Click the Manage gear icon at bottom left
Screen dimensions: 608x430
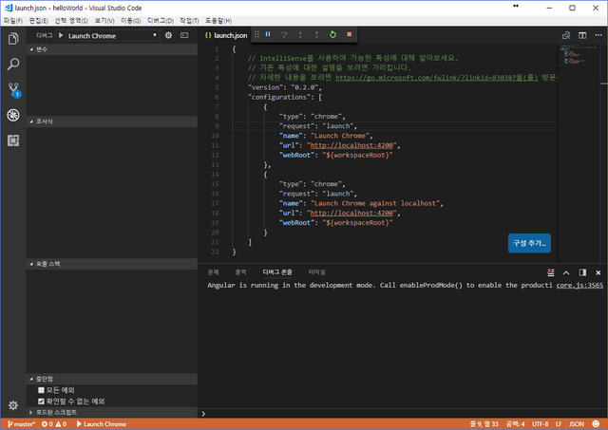tap(13, 405)
